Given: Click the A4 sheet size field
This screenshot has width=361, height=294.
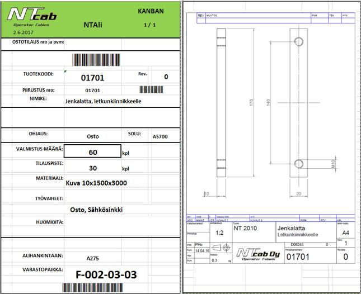Looking at the screenshot, I should pos(345,233).
